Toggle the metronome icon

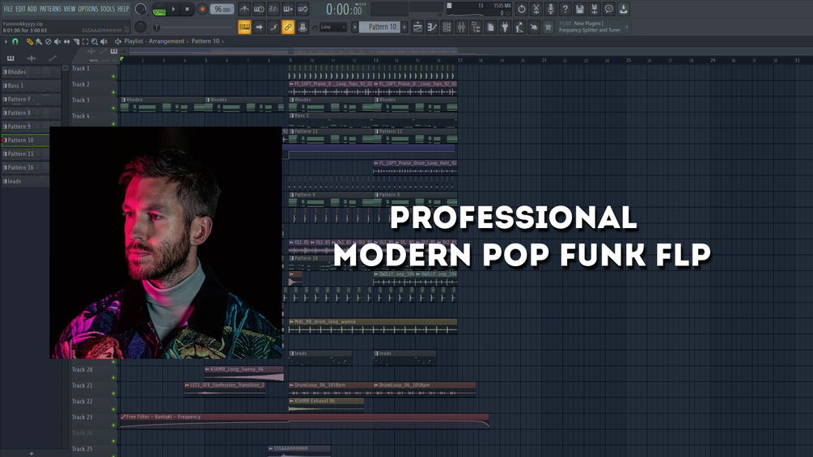coord(244,9)
